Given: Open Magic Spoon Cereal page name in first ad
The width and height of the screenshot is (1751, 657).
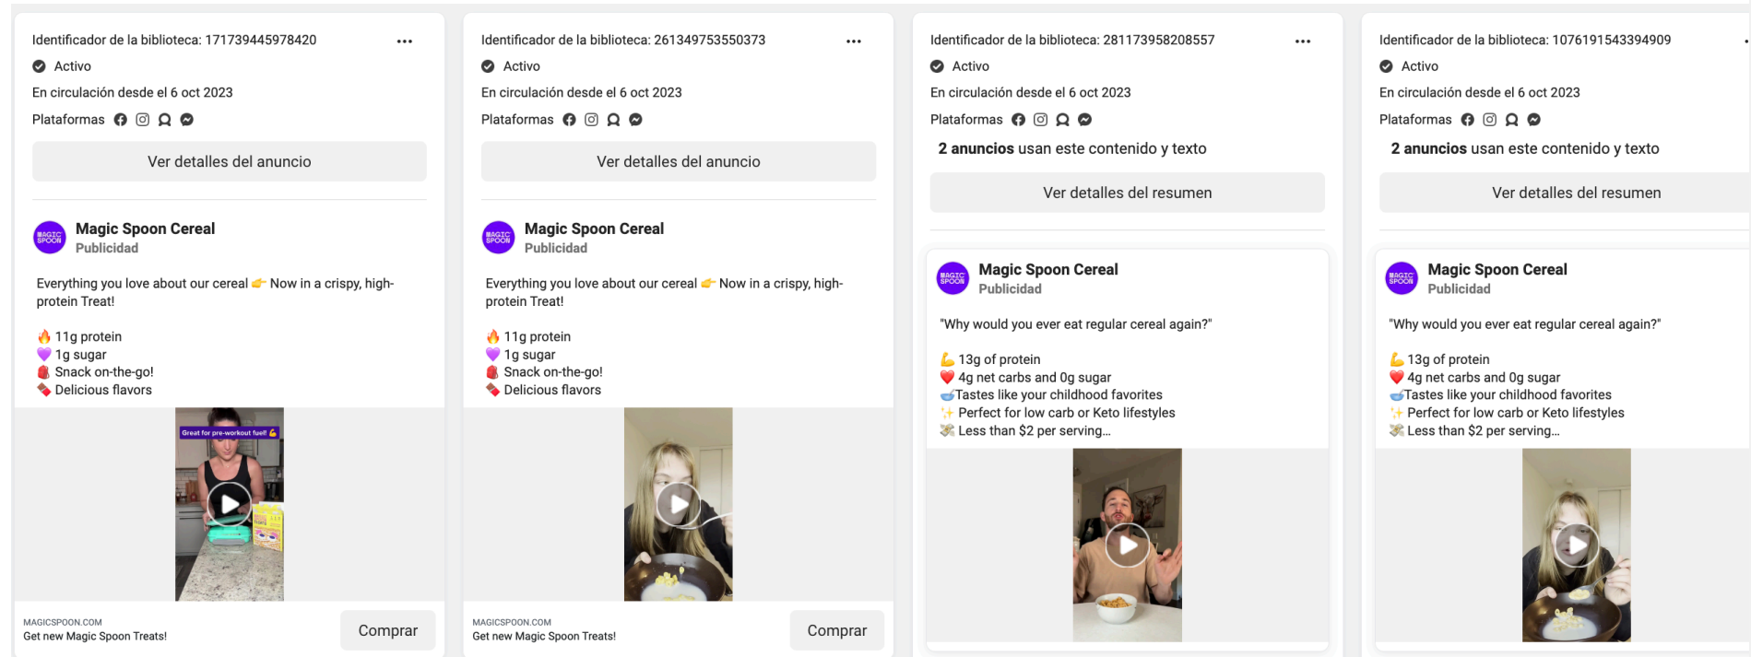Looking at the screenshot, I should point(145,229).
